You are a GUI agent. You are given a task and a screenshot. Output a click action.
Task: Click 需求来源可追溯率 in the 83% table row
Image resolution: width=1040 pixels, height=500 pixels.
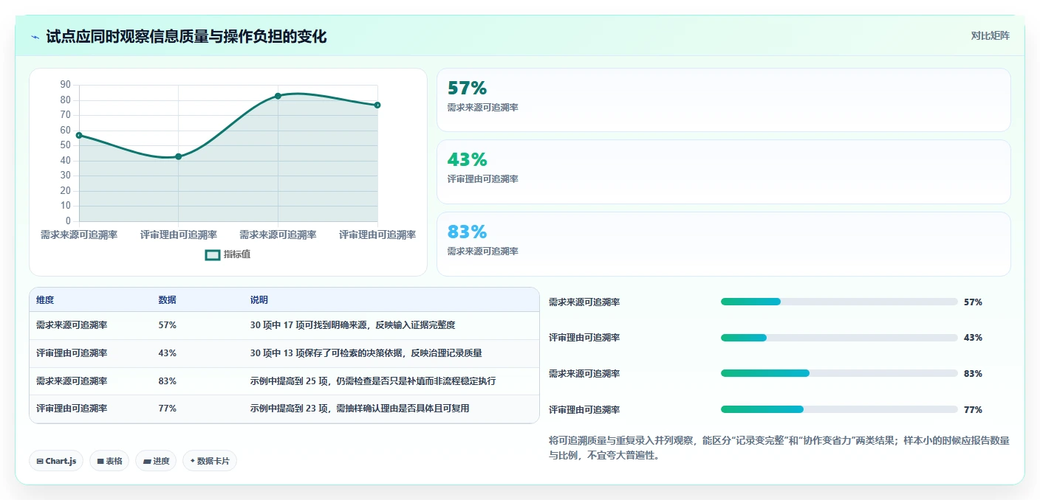(x=72, y=381)
